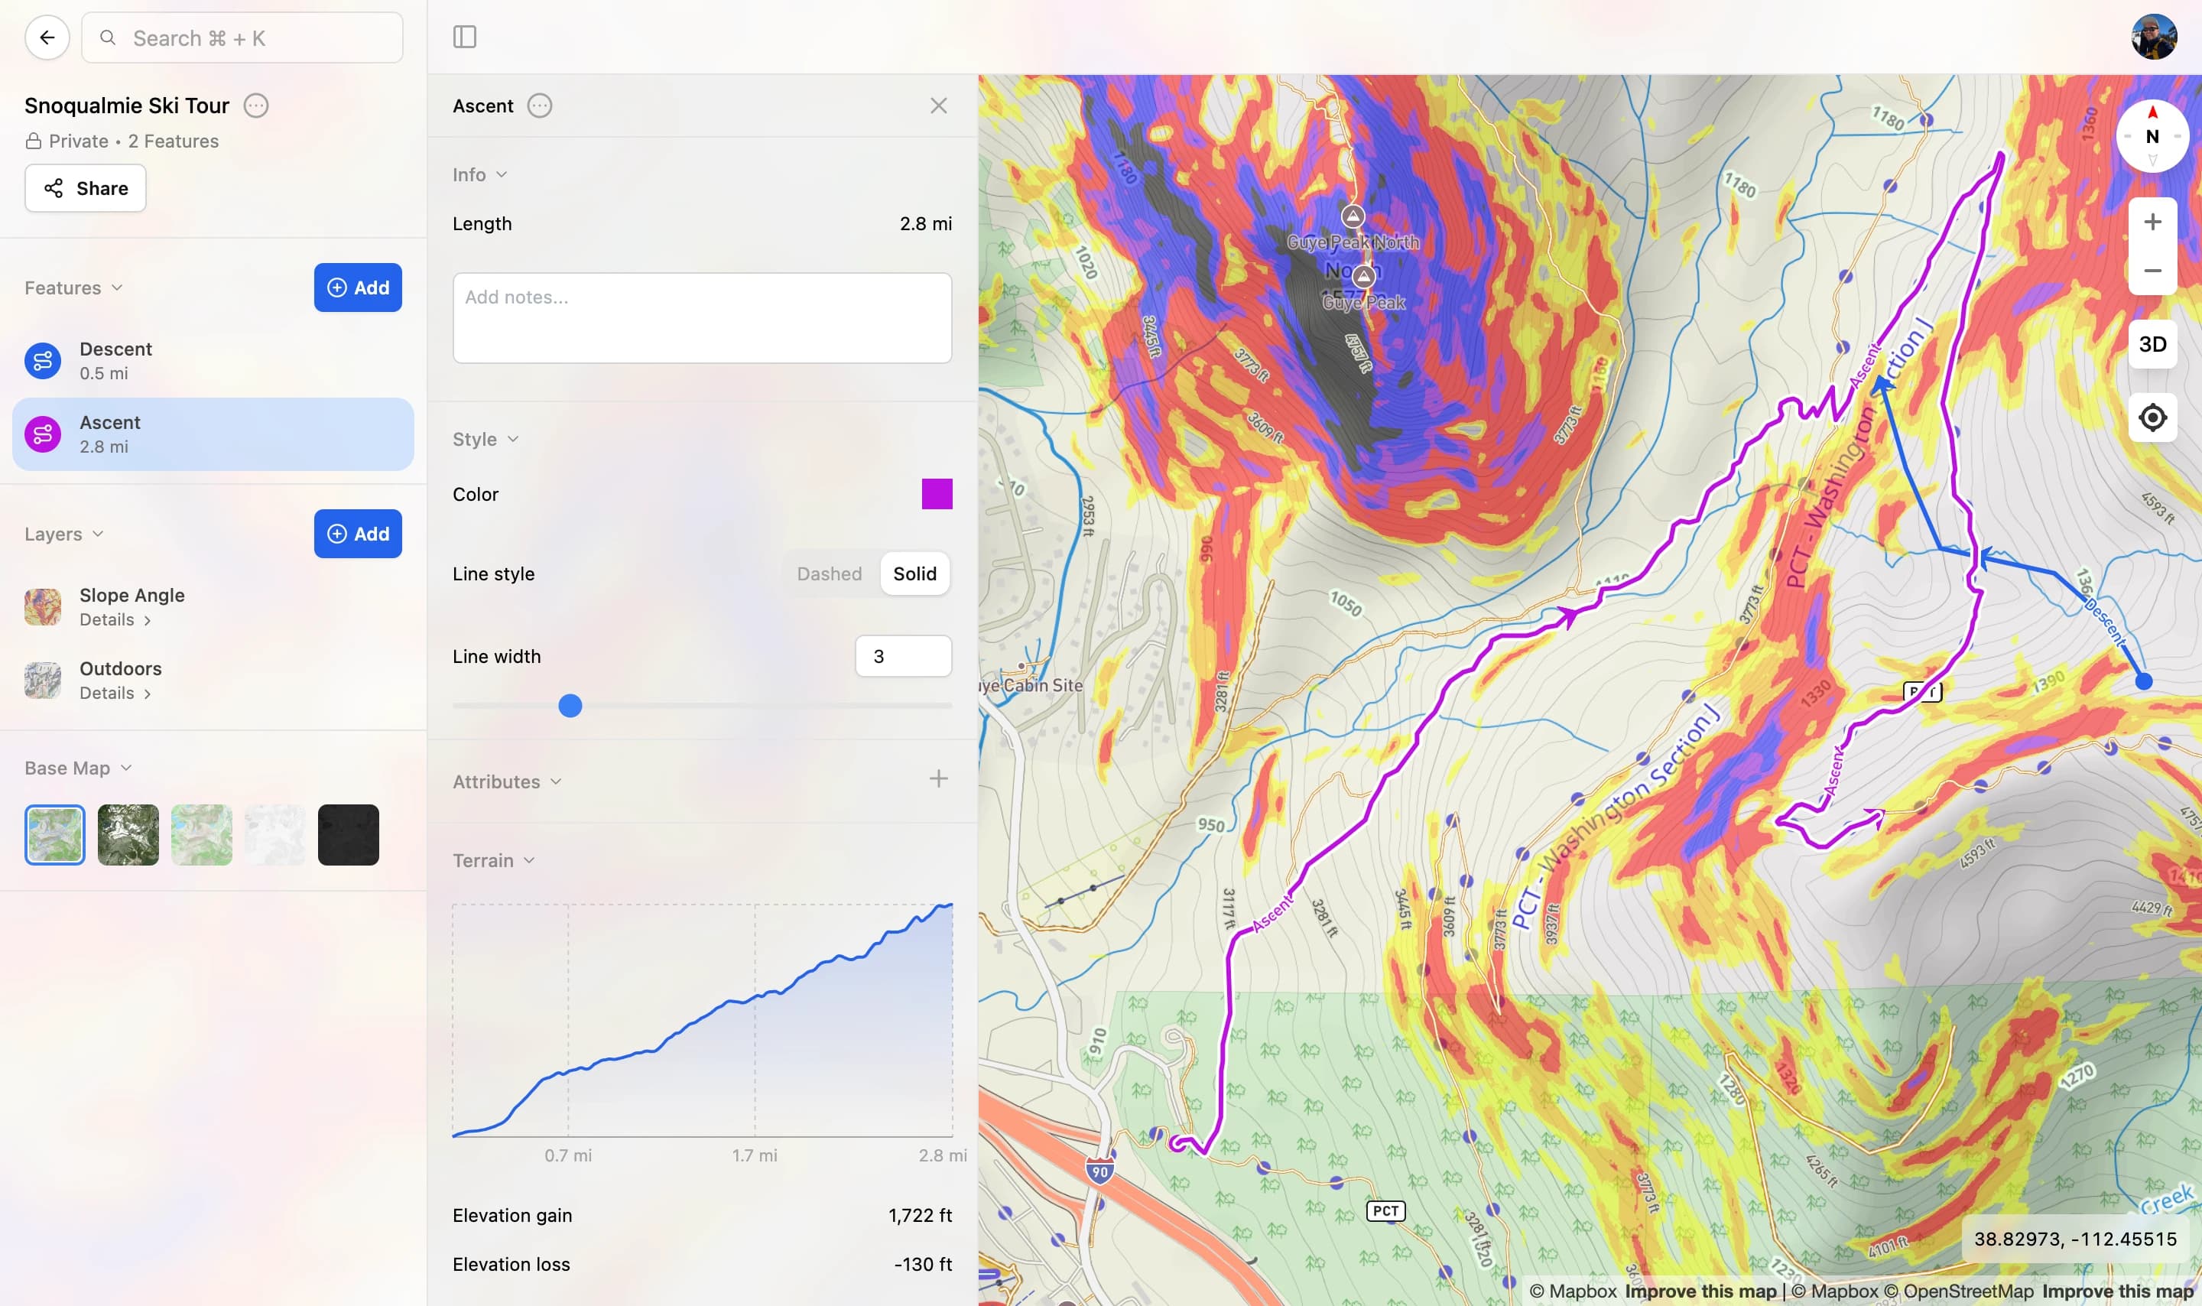Zoom out on the map
2202x1306 pixels.
tap(2152, 271)
